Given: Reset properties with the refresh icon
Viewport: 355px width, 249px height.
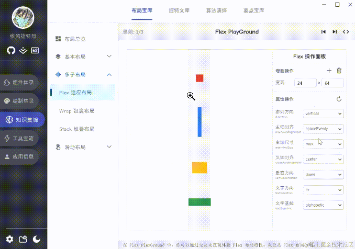Looking at the screenshot, I should (x=339, y=99).
